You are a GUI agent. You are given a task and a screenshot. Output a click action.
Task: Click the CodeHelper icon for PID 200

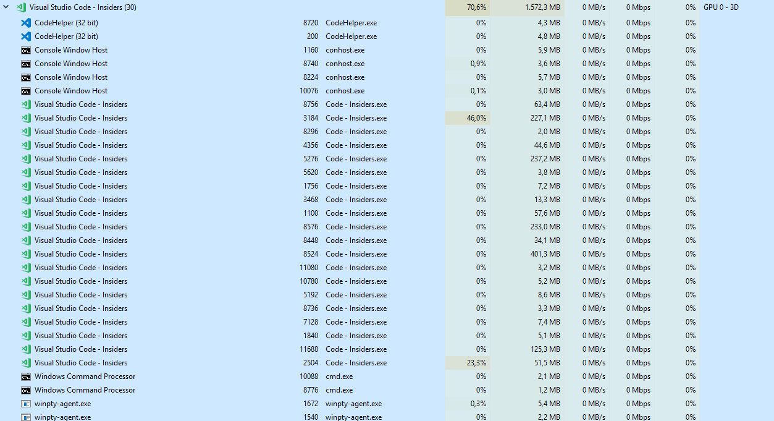26,36
